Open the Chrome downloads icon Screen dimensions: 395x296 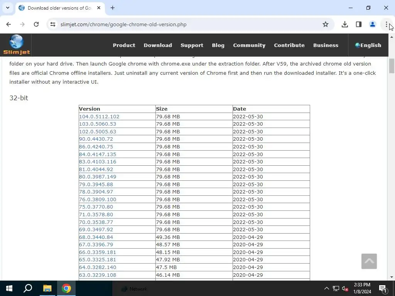345,24
